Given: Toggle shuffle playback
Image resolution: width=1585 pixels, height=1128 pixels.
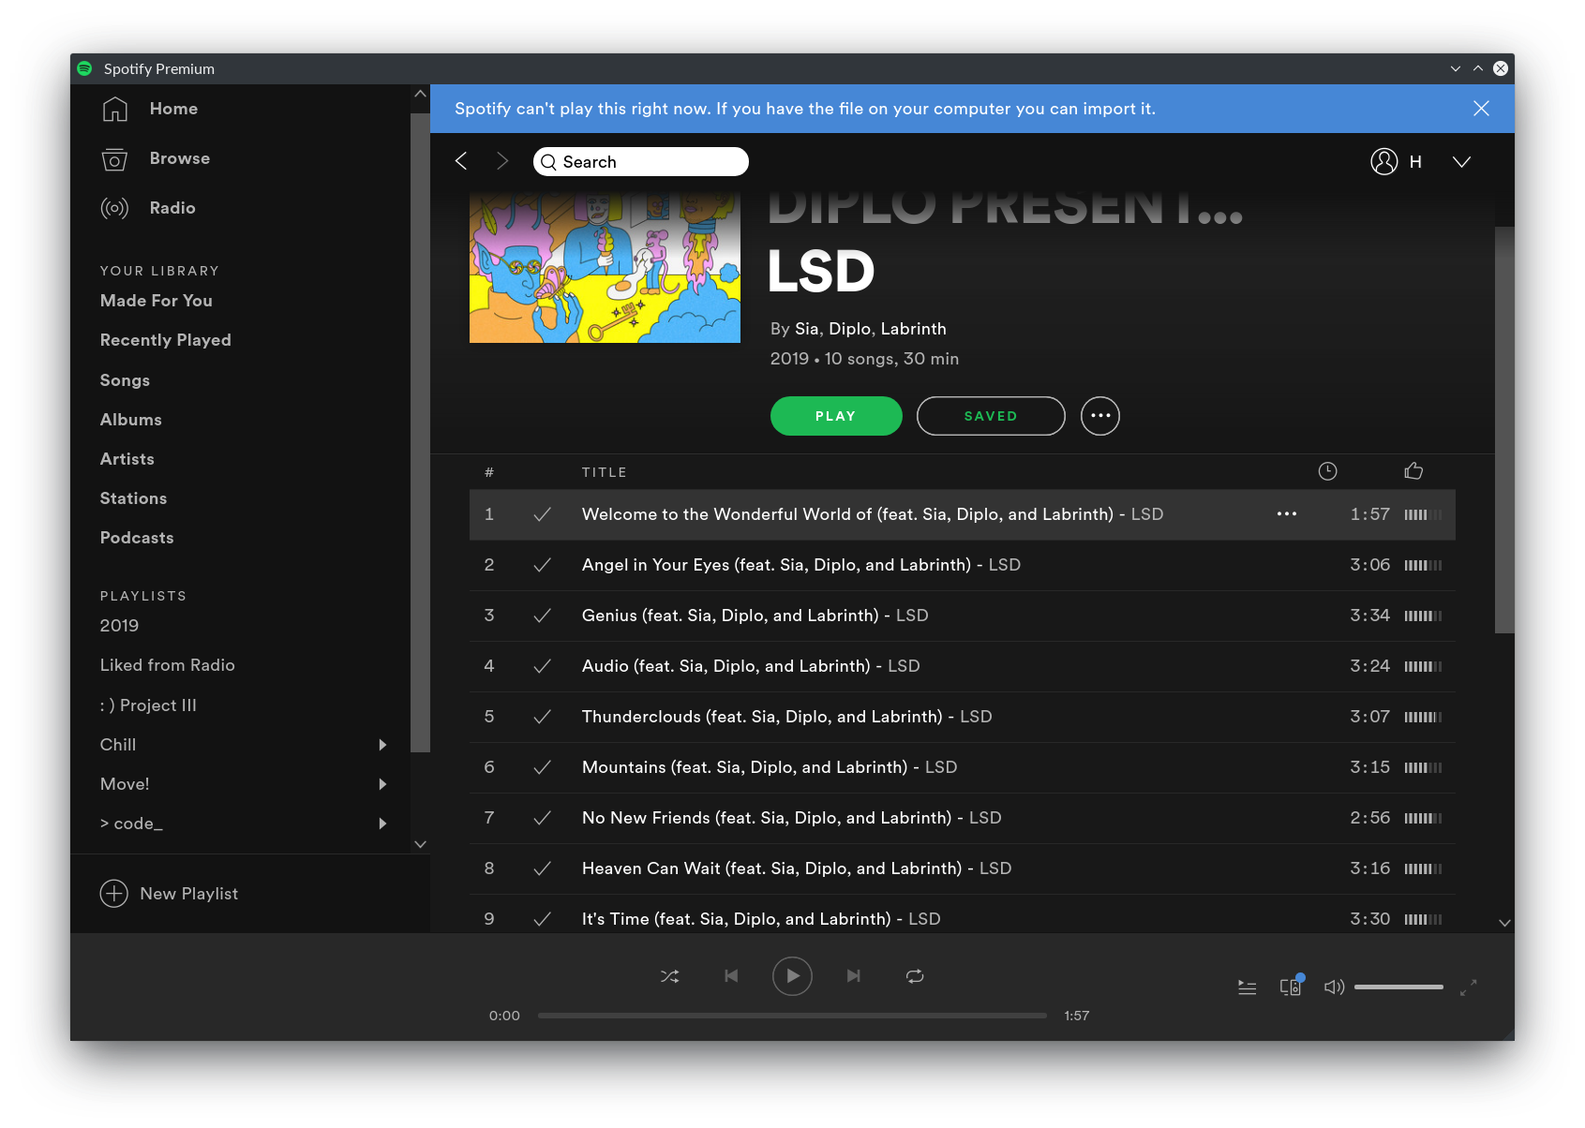Looking at the screenshot, I should [x=670, y=976].
